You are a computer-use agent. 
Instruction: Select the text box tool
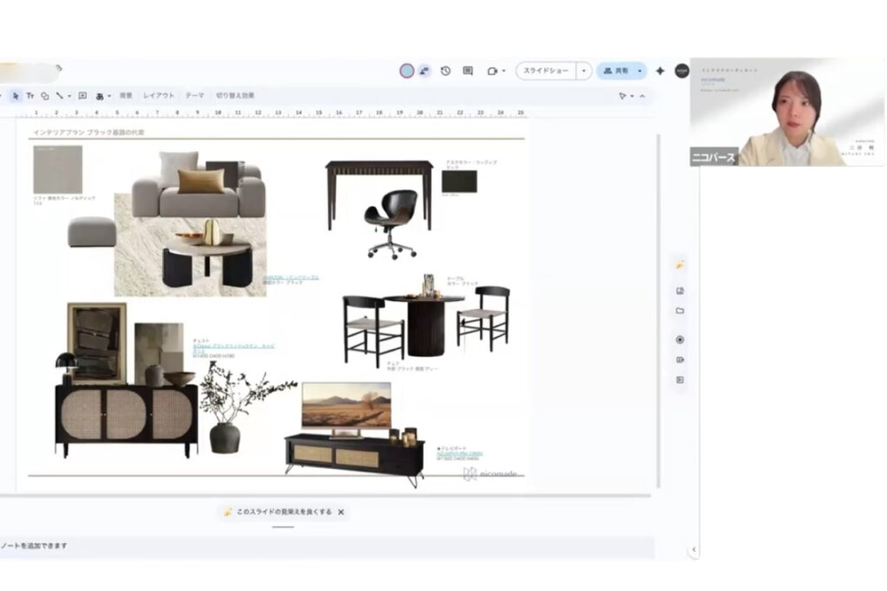click(30, 96)
